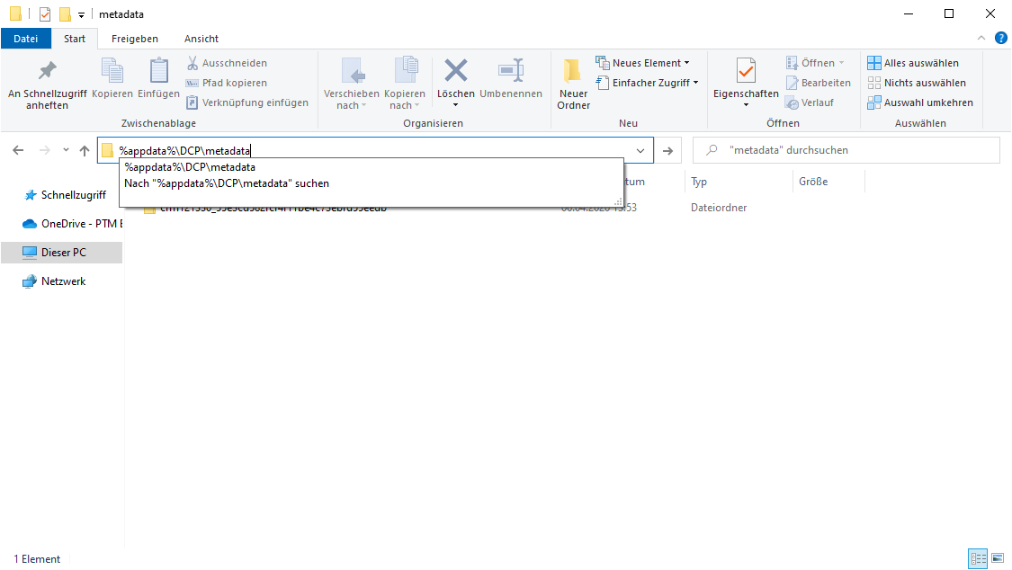The height and width of the screenshot is (570, 1012).
Task: Open Verschieben nach dropdown
Action: point(352,99)
